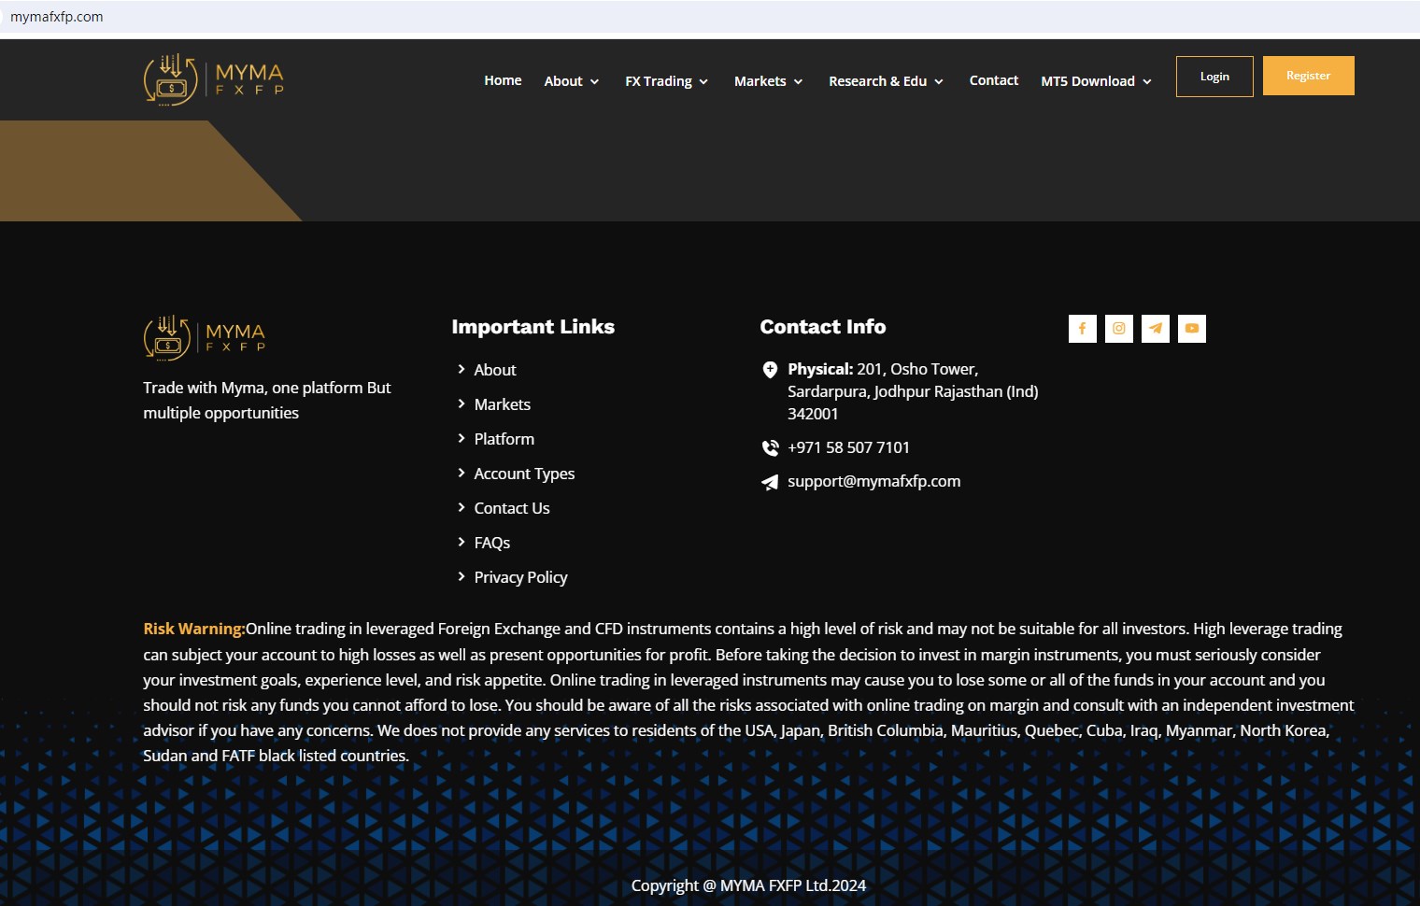Click the chevron arrow before Markets link

tap(461, 403)
